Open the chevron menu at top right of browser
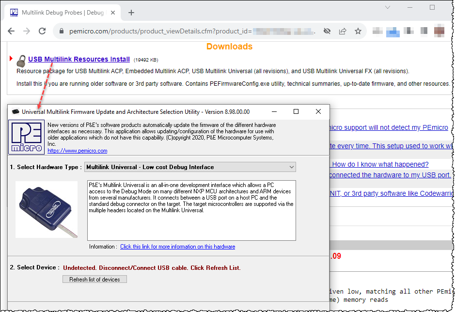This screenshot has width=455, height=312. pyautogui.click(x=388, y=8)
